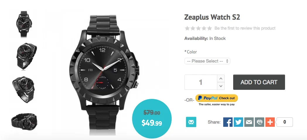Image resolution: width=307 pixels, height=140 pixels.
Task: Open the Color selection dropdown
Action: 207,61
